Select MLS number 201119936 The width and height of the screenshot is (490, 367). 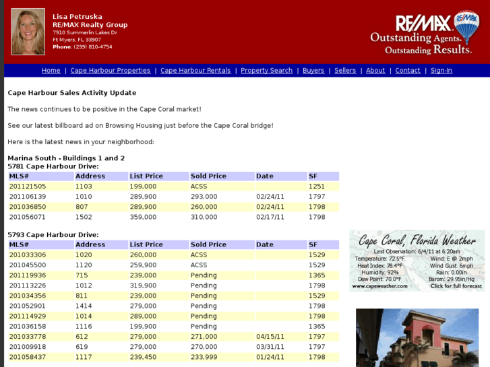pos(28,275)
